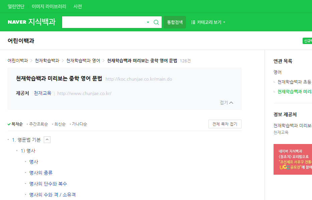Open the 네이버 지식백과 UCC 공모전 banner
The width and height of the screenshot is (312, 200).
coord(293,159)
